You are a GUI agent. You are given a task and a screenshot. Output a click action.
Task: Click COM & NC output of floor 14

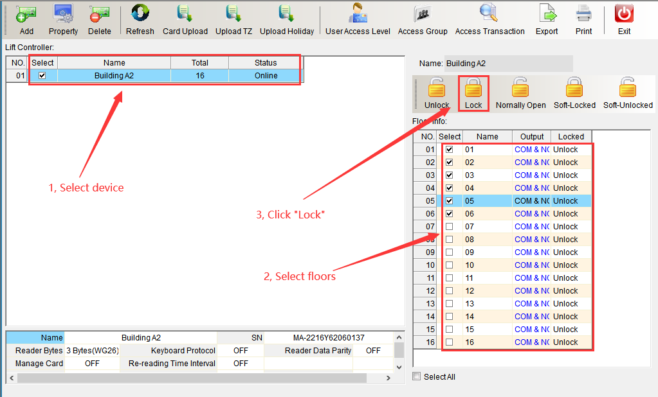[532, 317]
